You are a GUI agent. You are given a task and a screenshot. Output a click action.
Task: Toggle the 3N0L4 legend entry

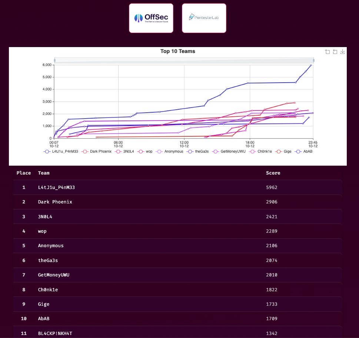[x=127, y=152]
